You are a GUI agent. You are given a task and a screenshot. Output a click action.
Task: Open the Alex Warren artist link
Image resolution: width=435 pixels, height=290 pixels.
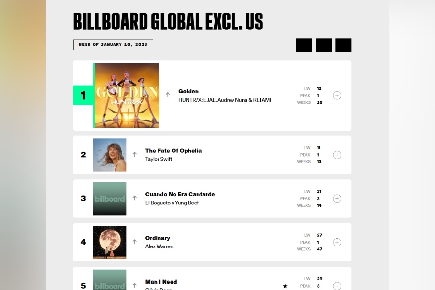click(x=159, y=246)
